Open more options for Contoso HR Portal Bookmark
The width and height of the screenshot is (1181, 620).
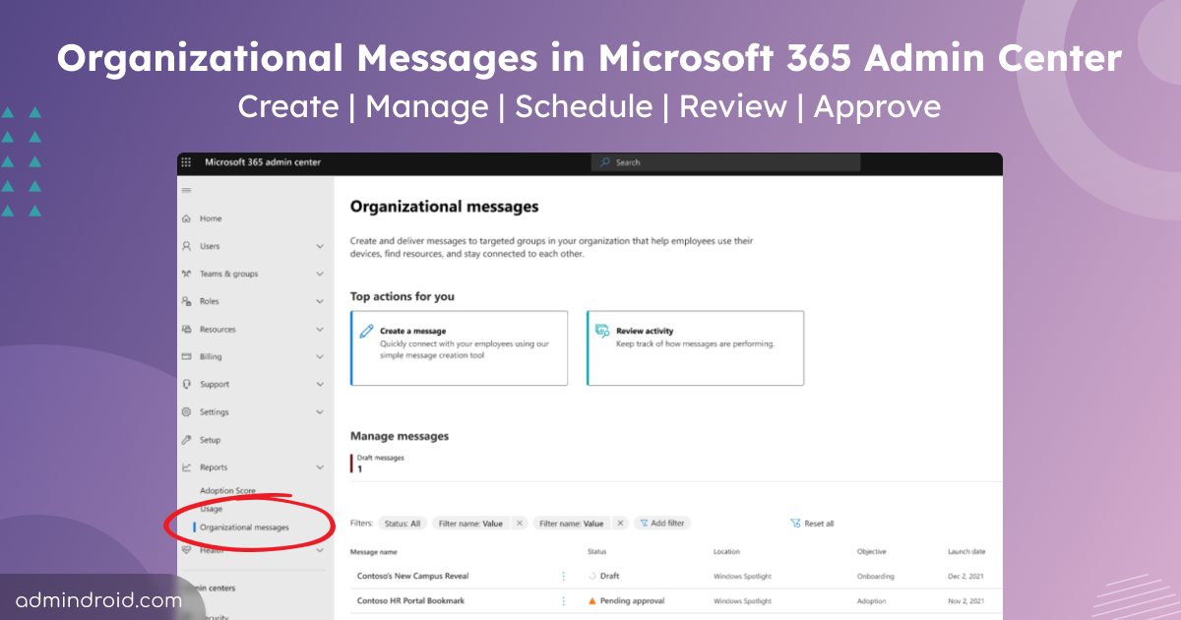pos(563,600)
